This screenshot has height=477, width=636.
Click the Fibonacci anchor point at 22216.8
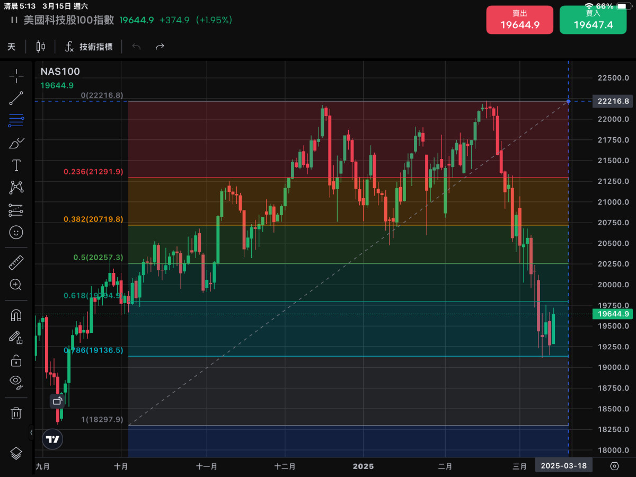569,101
